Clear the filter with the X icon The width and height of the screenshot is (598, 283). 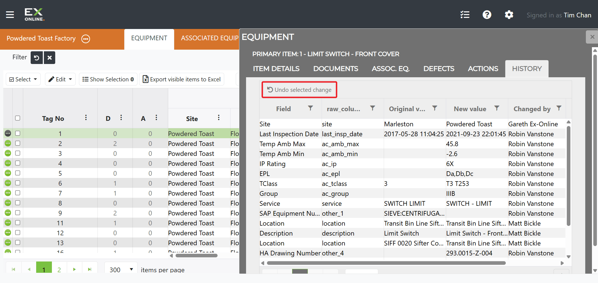(x=49, y=58)
